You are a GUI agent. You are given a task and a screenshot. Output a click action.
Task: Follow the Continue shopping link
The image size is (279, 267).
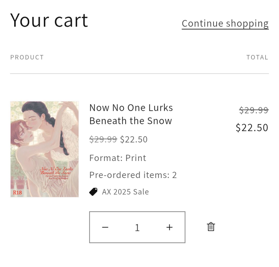[225, 23]
